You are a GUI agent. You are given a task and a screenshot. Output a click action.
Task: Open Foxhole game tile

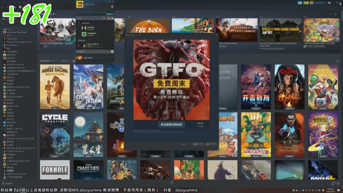[x=55, y=170]
